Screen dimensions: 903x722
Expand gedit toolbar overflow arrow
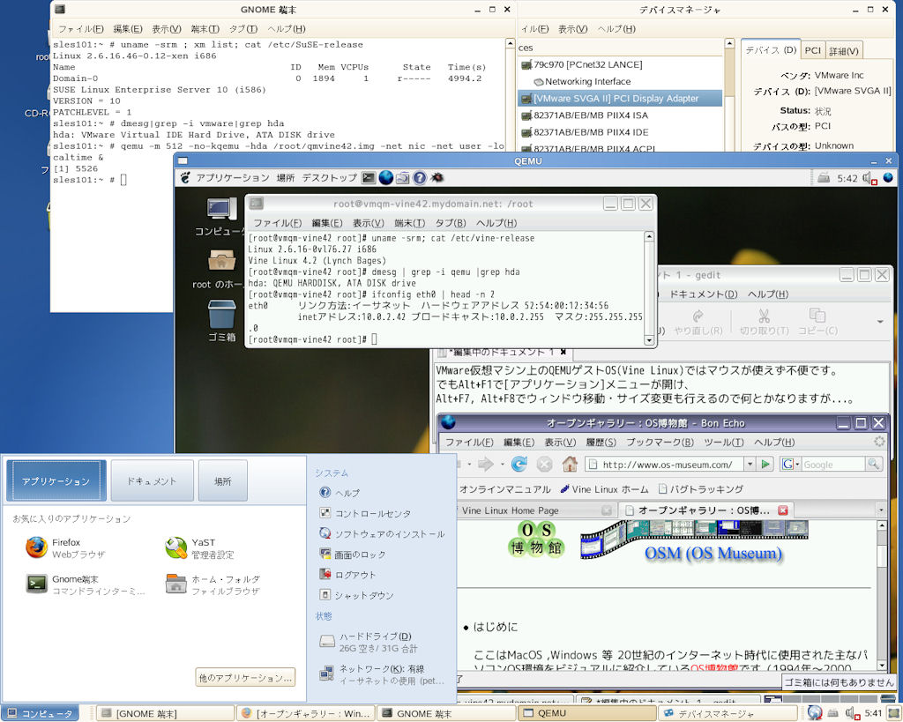pos(880,321)
